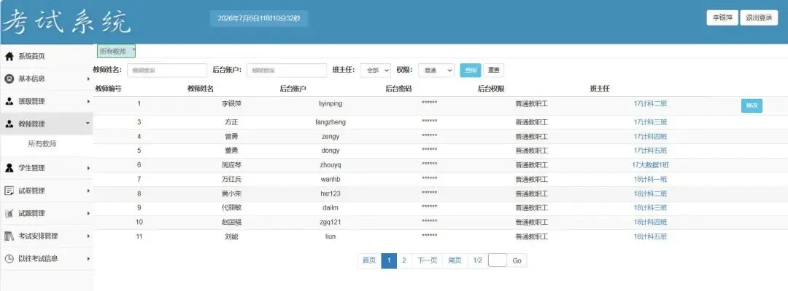Click the 修改 button in 李银萍's row
This screenshot has height=291, width=788.
752,105
